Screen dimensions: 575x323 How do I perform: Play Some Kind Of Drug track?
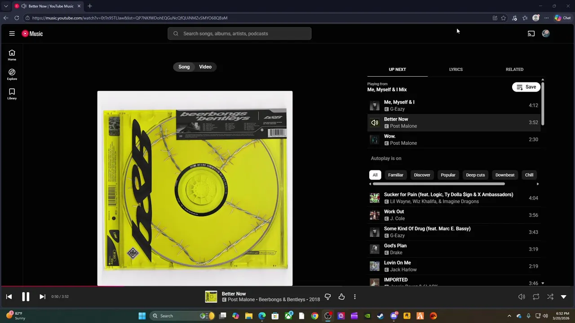454,232
